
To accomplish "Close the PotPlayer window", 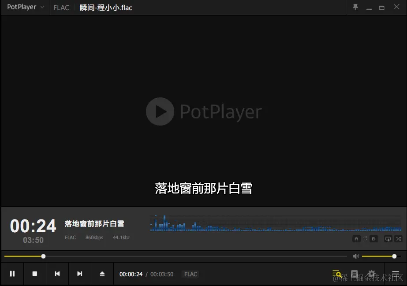I will click(396, 7).
